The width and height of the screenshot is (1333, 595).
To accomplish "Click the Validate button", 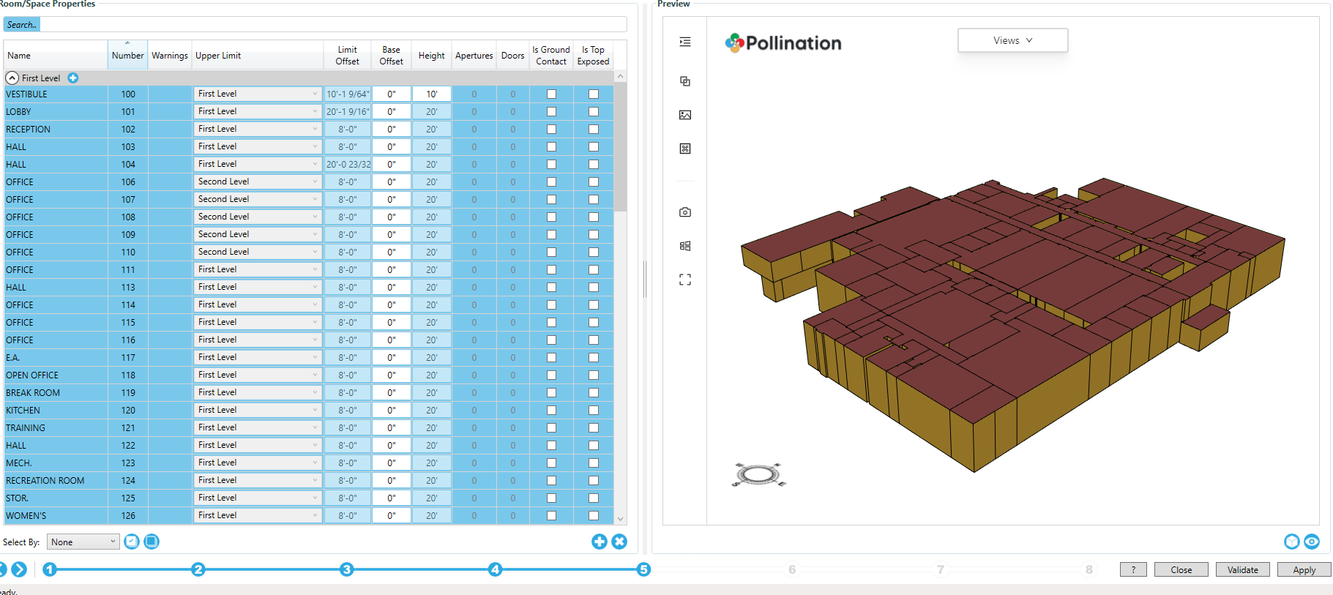I will pos(1242,569).
